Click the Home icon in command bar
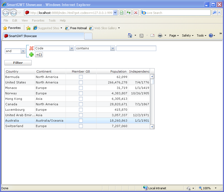 pyautogui.click(x=130, y=35)
